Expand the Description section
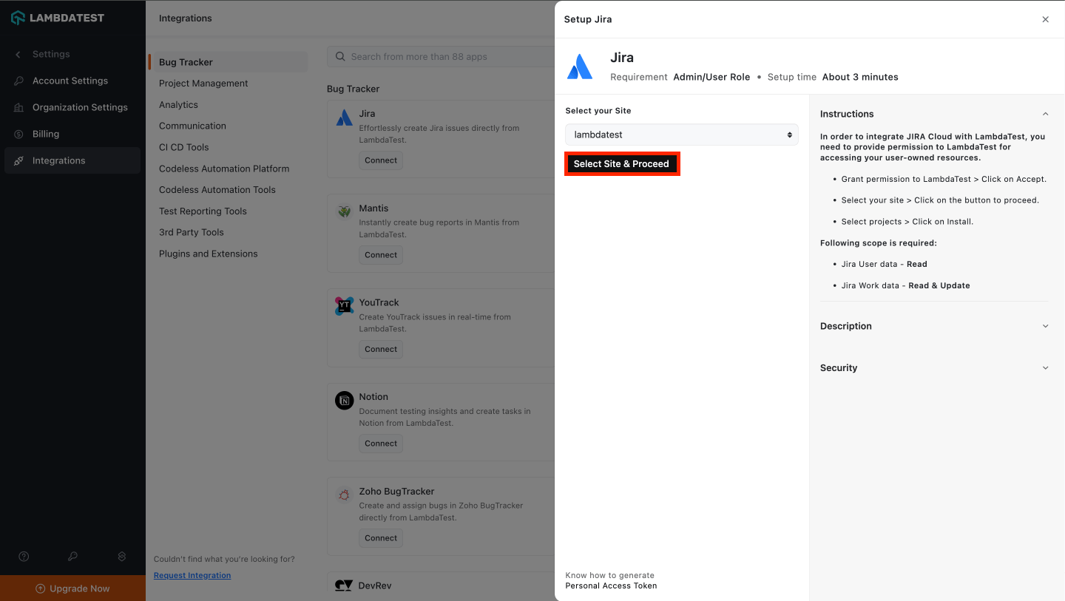The height and width of the screenshot is (601, 1065). pos(1045,326)
